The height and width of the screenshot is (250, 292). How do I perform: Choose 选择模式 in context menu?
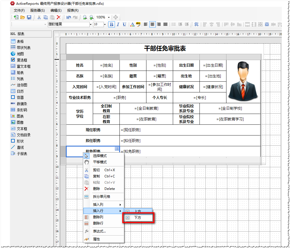(104, 156)
